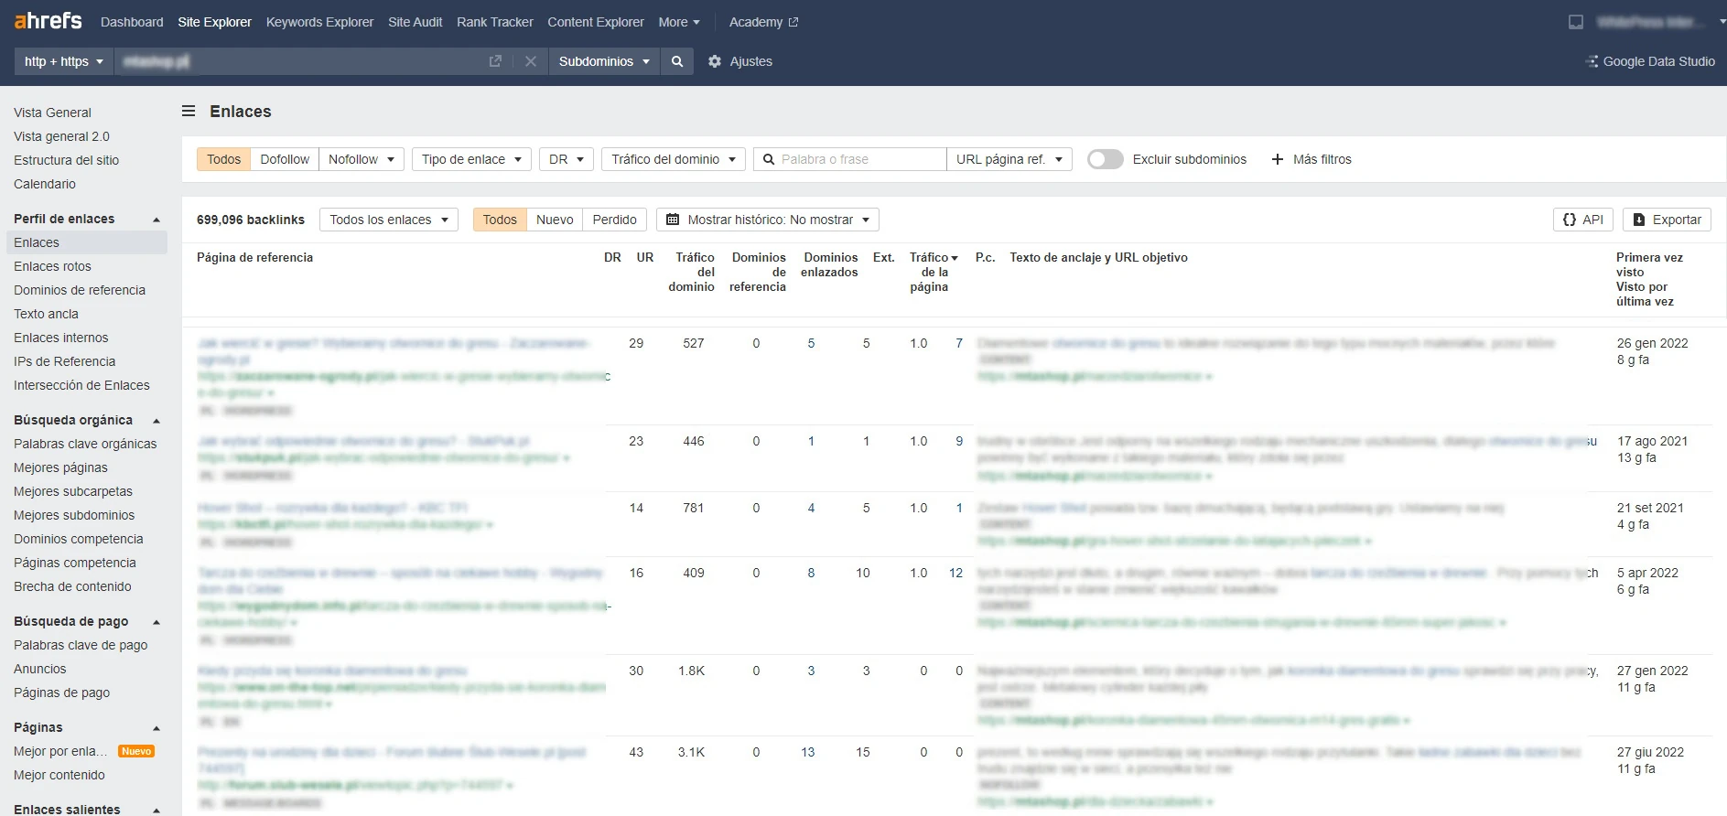Open Dominios de referencia in sidebar

pos(80,290)
